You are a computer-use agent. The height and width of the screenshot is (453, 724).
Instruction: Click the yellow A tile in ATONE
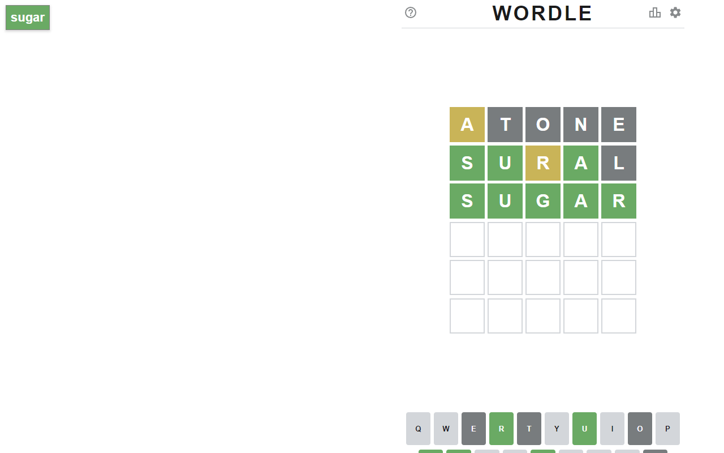(x=467, y=125)
